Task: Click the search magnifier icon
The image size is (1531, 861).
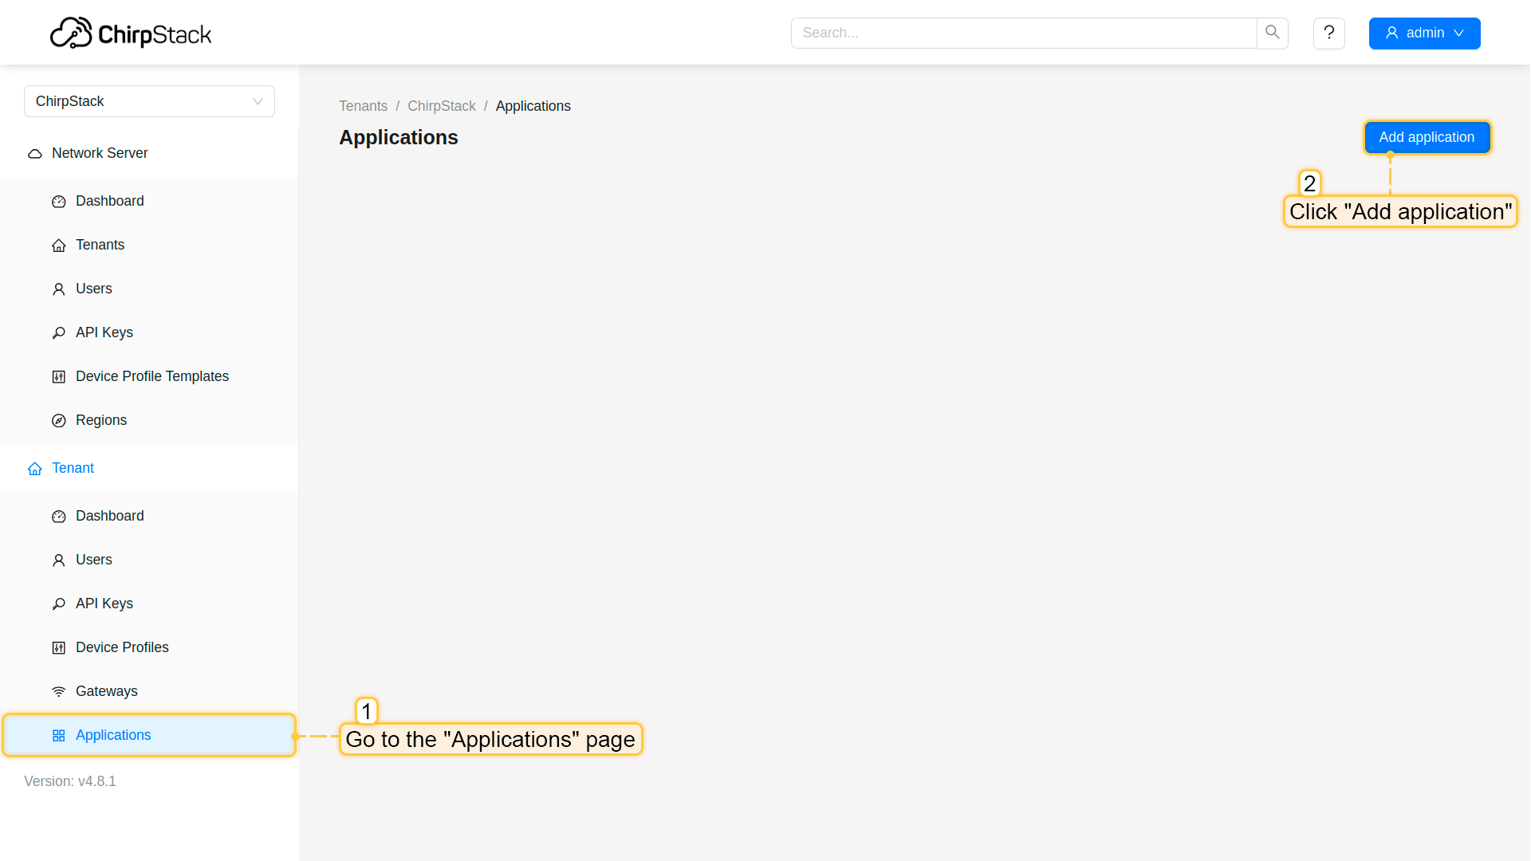Action: point(1272,33)
